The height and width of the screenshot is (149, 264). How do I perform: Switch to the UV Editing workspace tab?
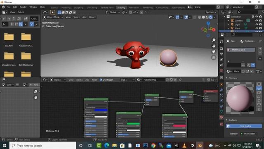tap(92, 7)
